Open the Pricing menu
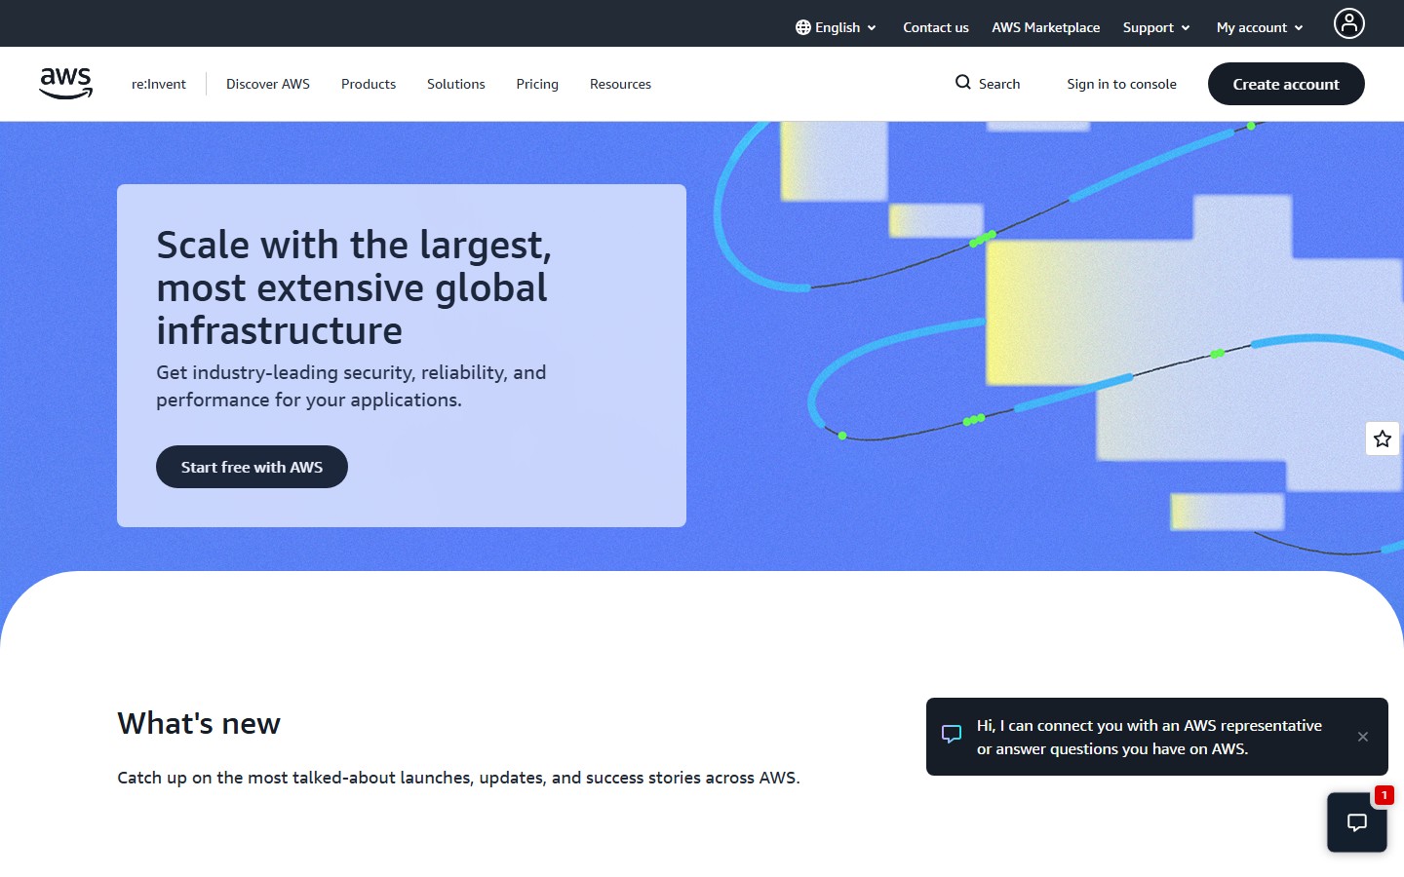The width and height of the screenshot is (1404, 877). tap(537, 84)
